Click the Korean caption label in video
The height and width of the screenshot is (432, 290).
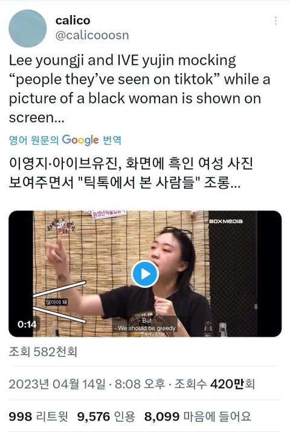tap(56, 302)
